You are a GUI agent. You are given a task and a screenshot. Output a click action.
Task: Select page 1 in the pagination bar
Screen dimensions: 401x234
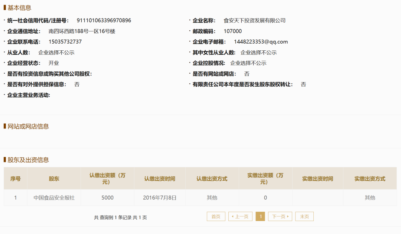pyautogui.click(x=260, y=216)
